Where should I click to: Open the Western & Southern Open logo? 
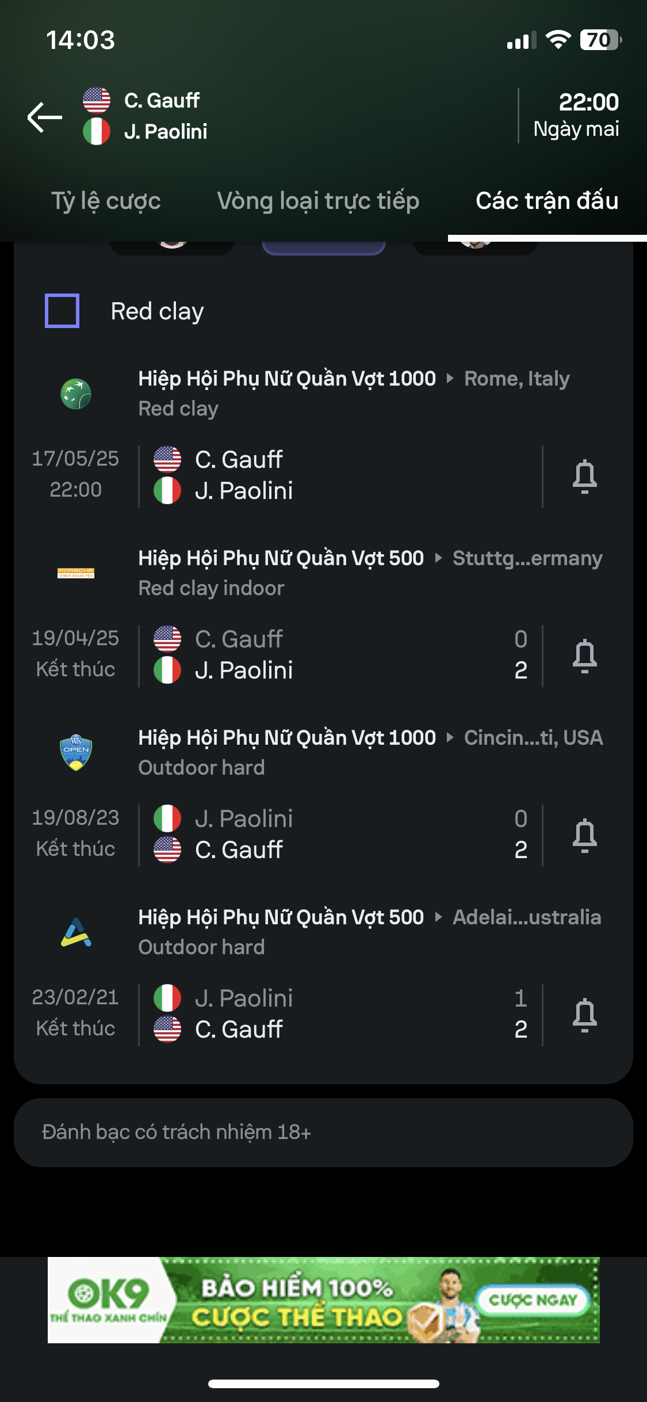(76, 753)
